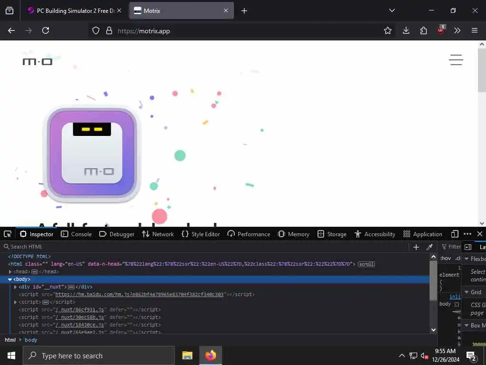The height and width of the screenshot is (365, 486).
Task: Click the Motrix app icon image
Action: [x=93, y=153]
